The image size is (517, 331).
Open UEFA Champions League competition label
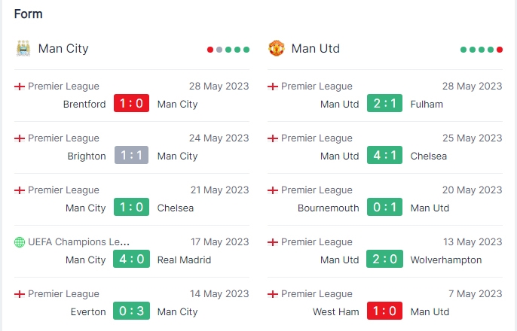click(79, 241)
